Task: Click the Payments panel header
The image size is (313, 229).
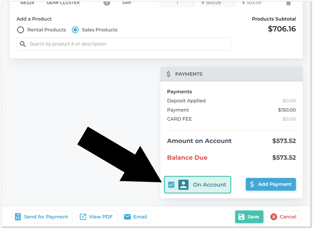Action: click(231, 74)
